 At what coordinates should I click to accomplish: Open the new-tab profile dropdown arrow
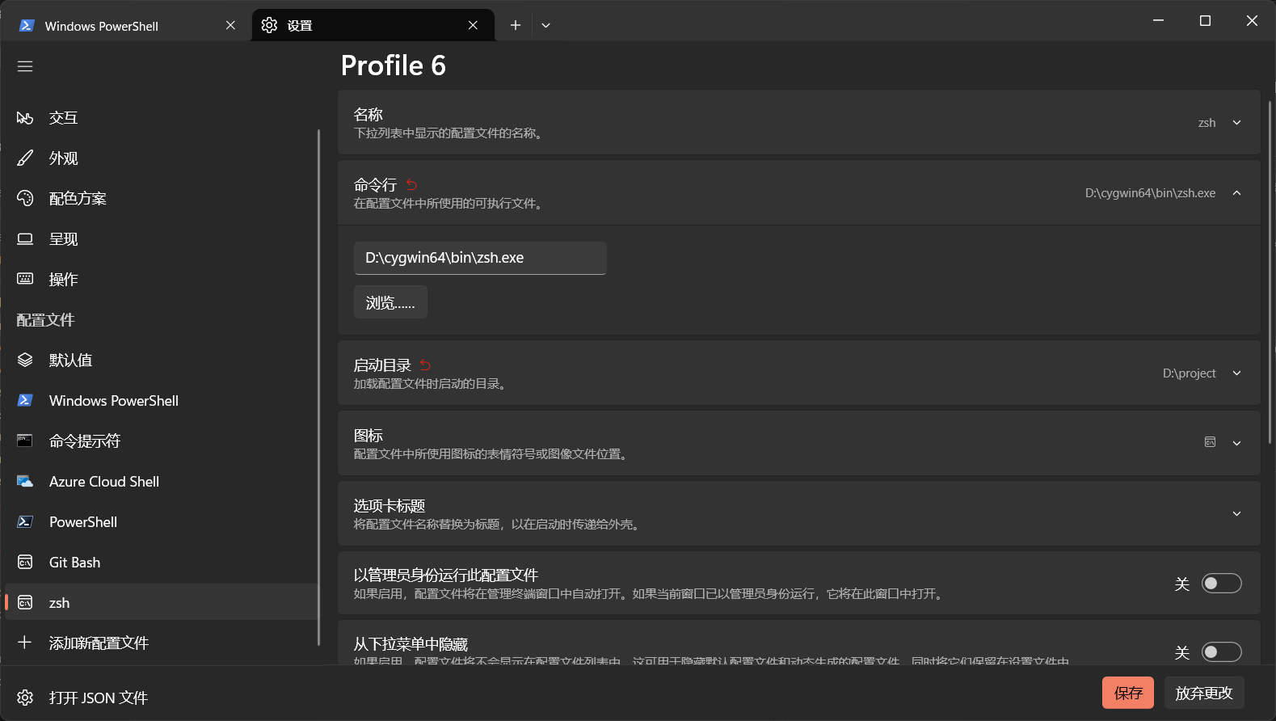pyautogui.click(x=545, y=26)
